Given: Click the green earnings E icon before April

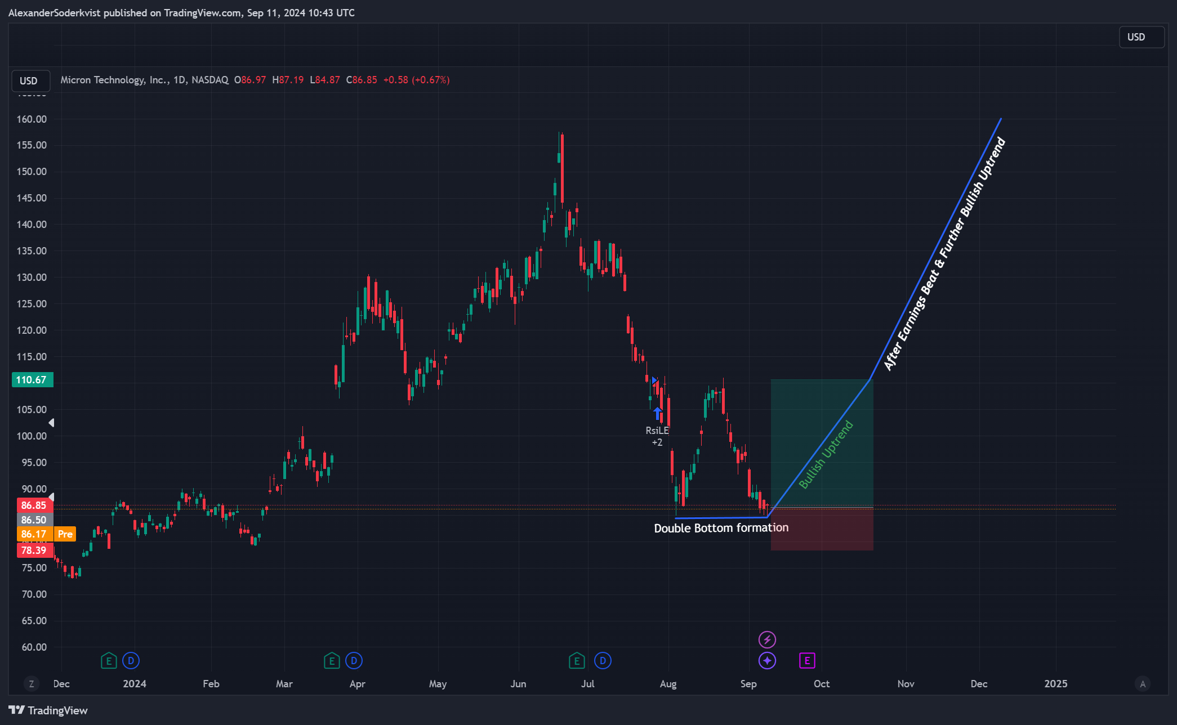Looking at the screenshot, I should click(x=332, y=660).
